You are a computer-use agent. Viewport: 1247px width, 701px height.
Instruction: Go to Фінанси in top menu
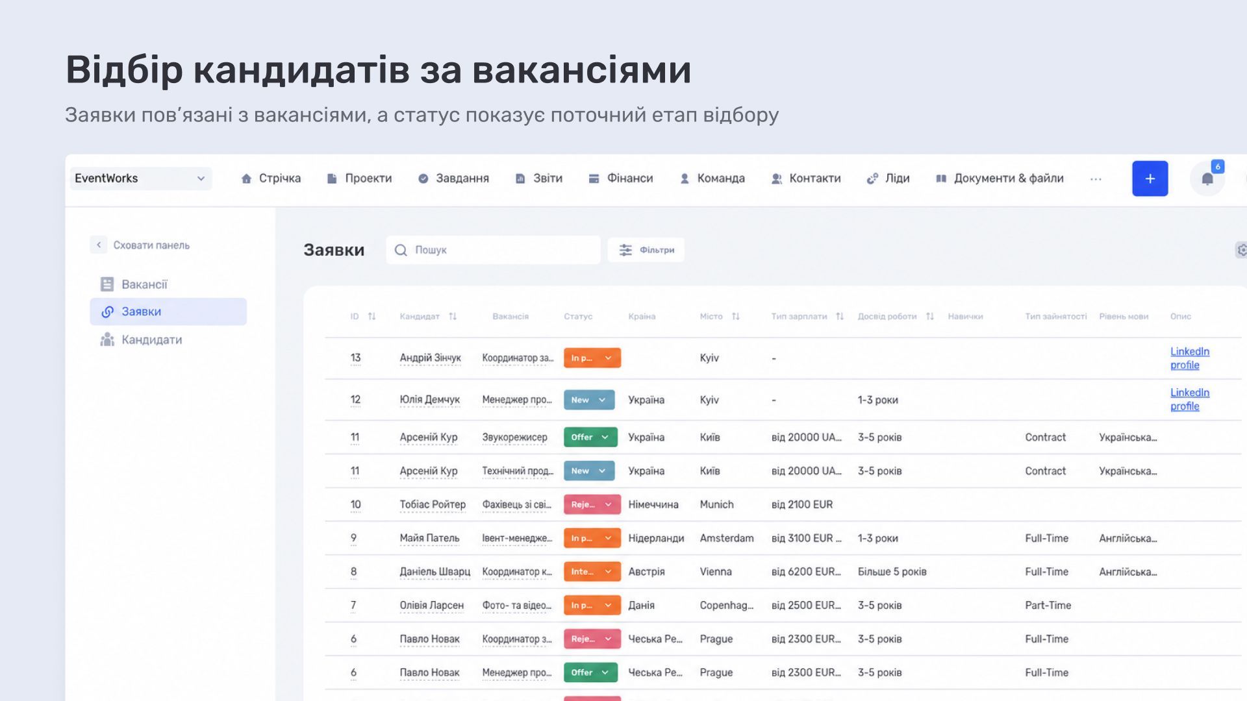point(620,178)
